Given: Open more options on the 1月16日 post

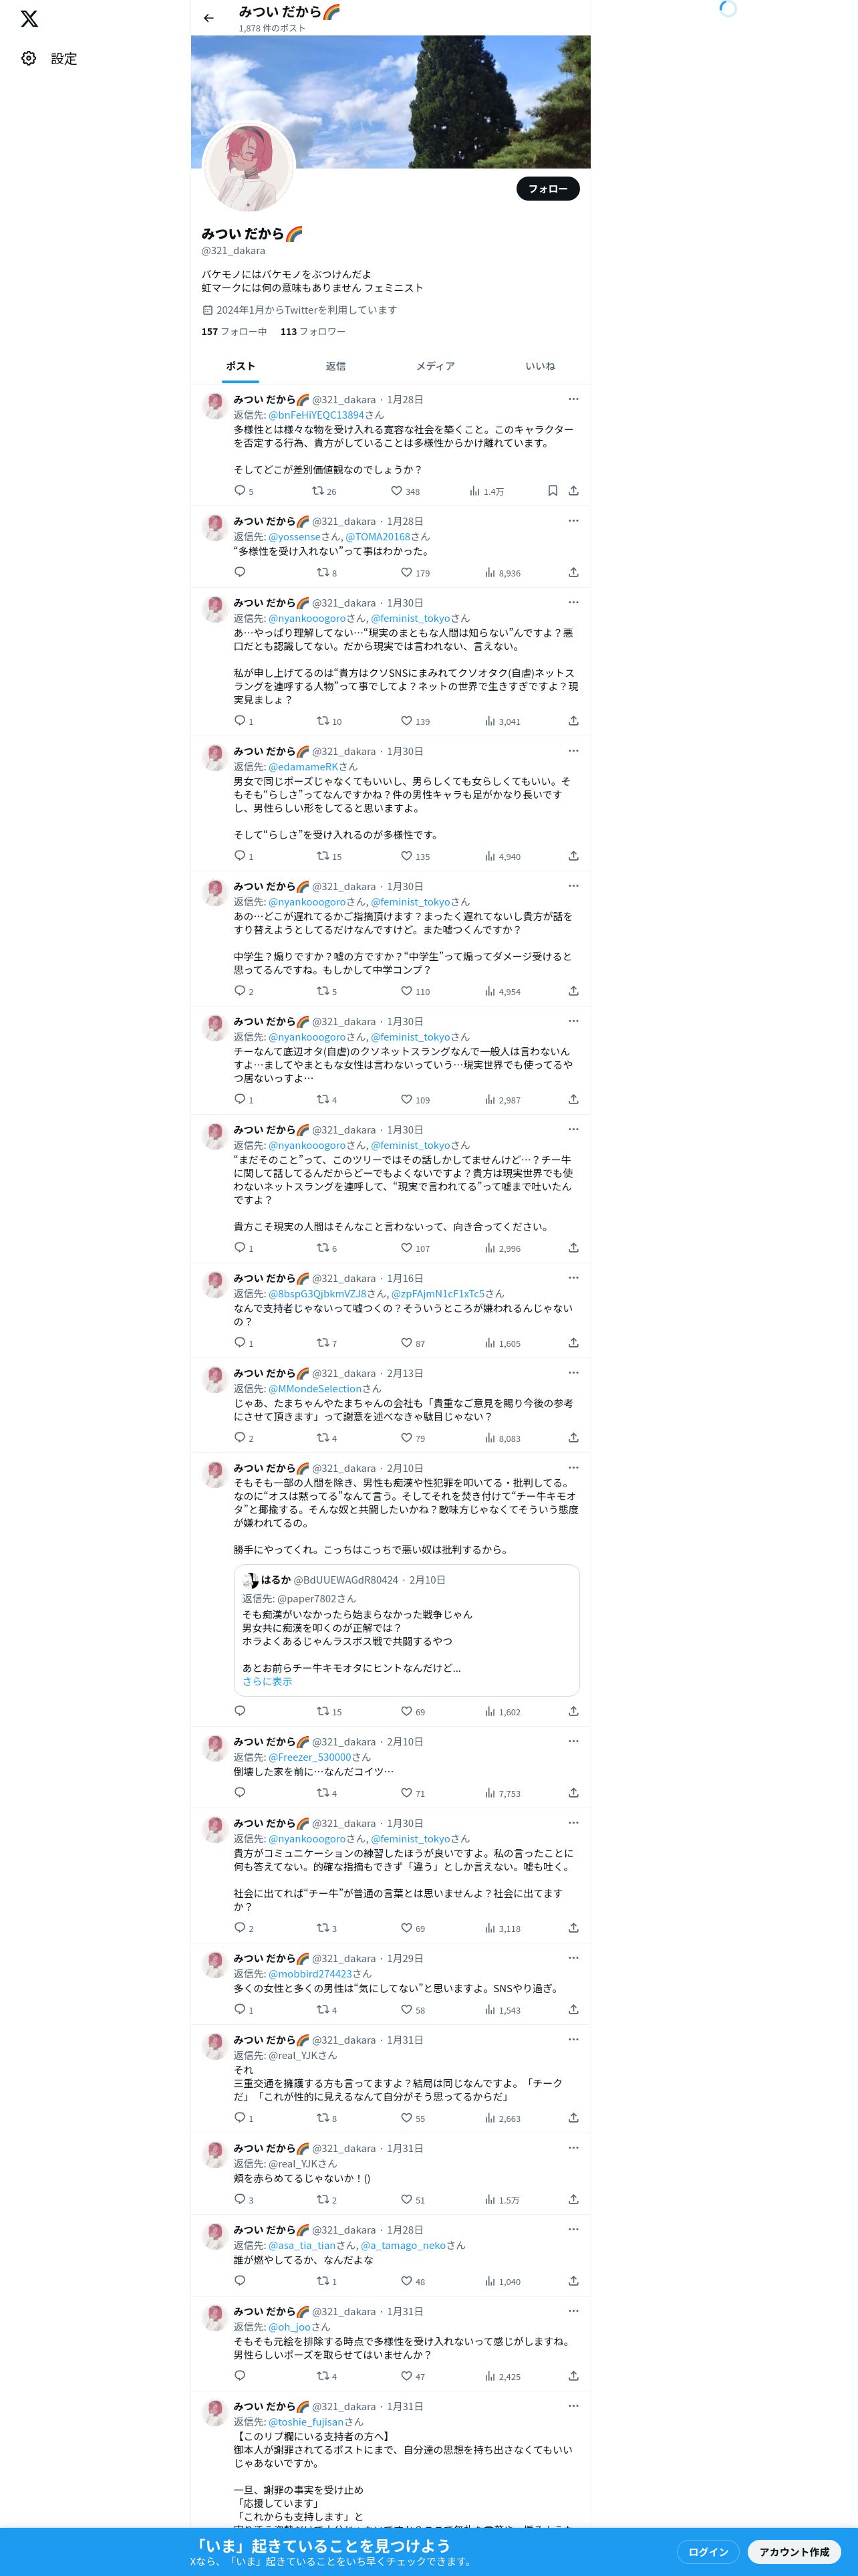Looking at the screenshot, I should click(x=573, y=1278).
